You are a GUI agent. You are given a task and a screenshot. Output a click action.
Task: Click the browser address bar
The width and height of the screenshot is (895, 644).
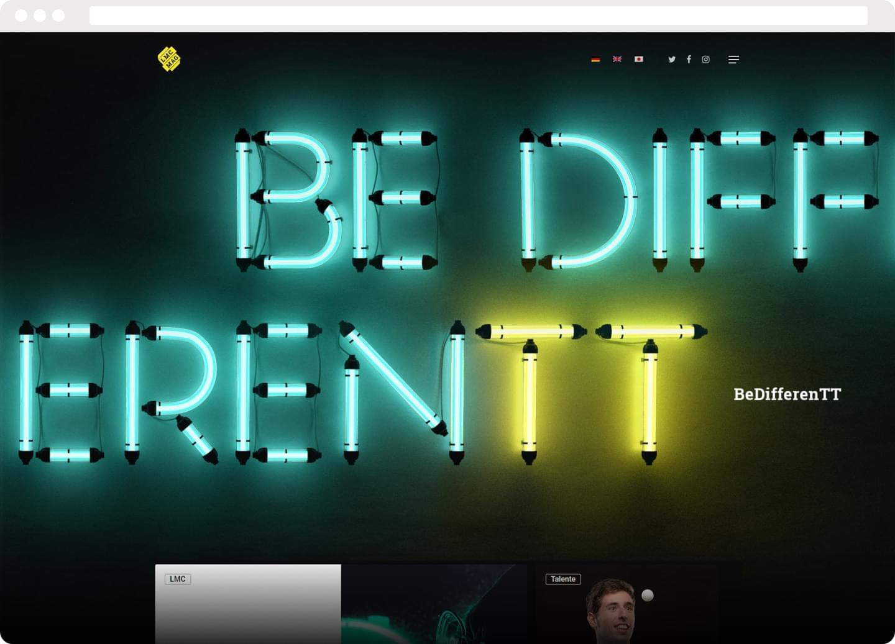click(x=479, y=16)
